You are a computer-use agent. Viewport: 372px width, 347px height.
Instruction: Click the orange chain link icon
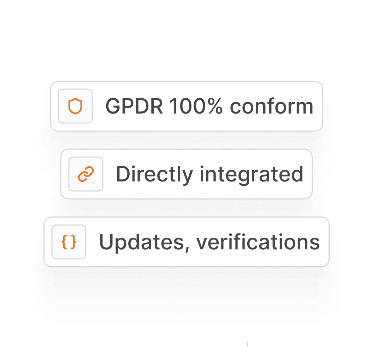click(x=86, y=174)
